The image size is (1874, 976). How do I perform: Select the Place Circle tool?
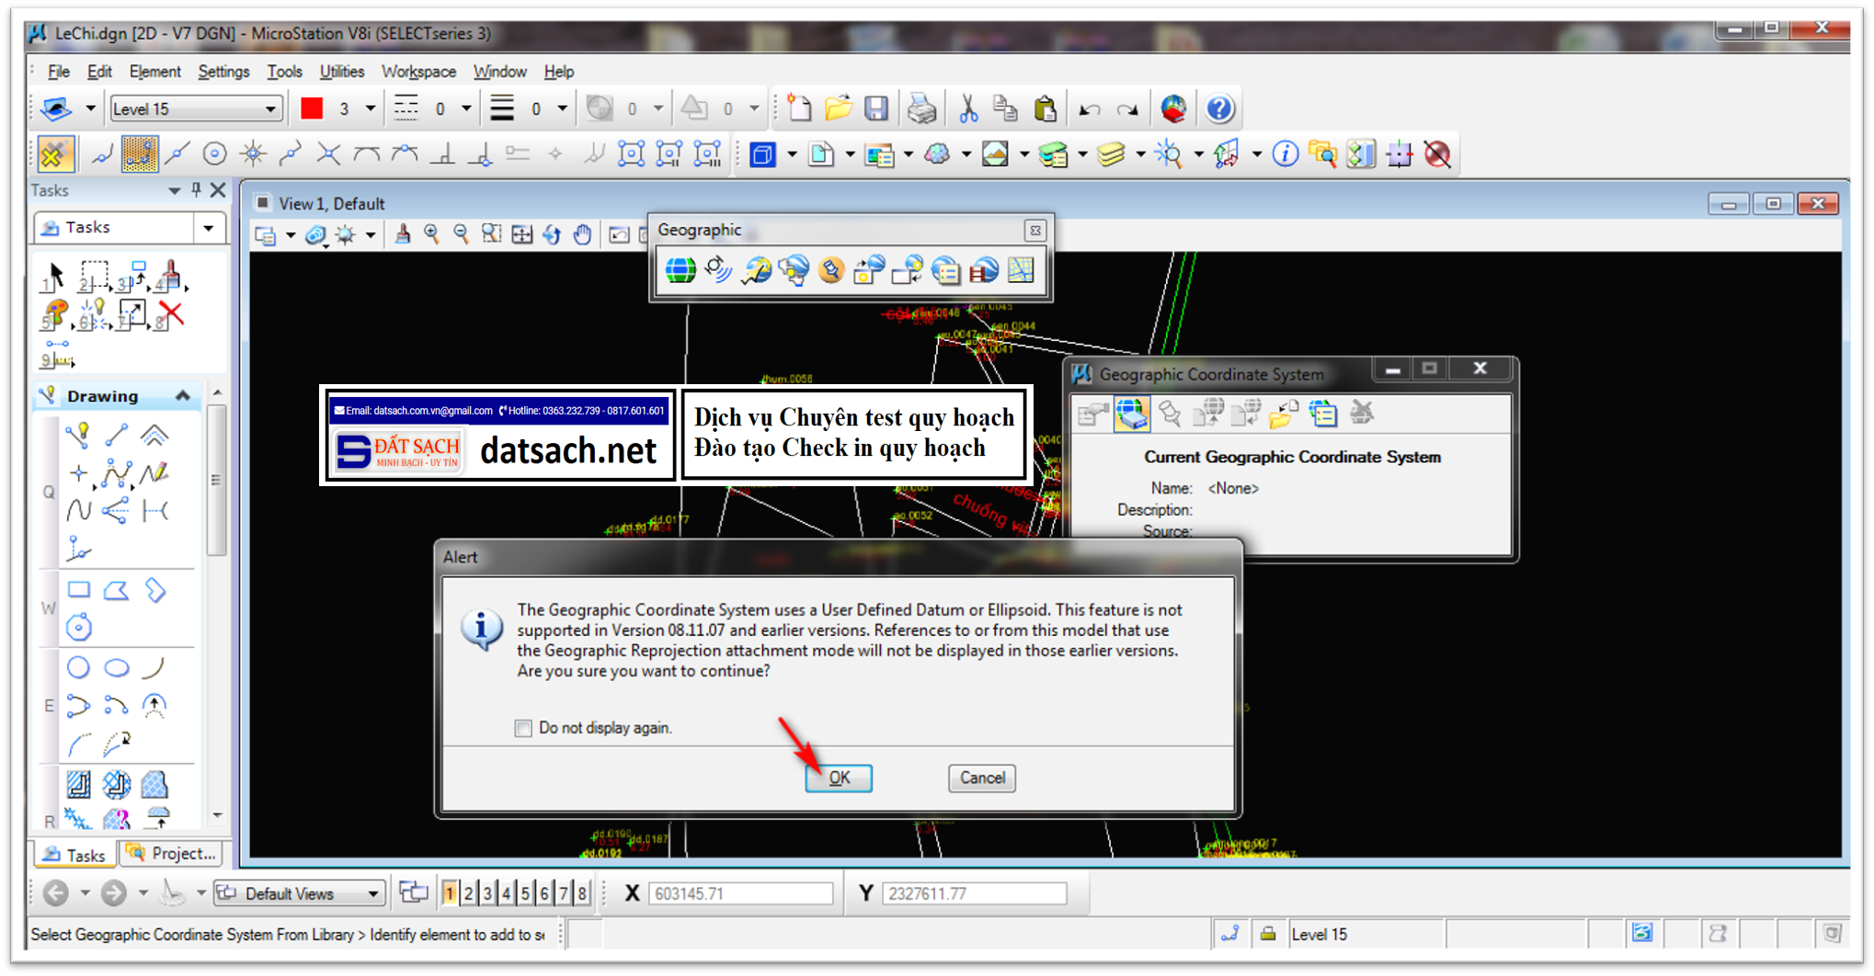click(x=79, y=668)
